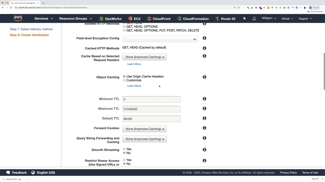The height and width of the screenshot is (182, 325).
Task: Open Query String Forwarding and Caching dropdown
Action: coord(144,139)
